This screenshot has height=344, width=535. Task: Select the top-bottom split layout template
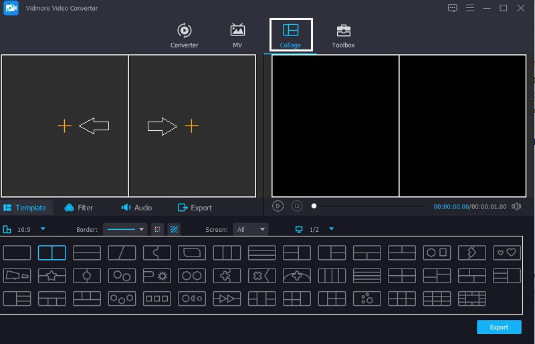(87, 252)
